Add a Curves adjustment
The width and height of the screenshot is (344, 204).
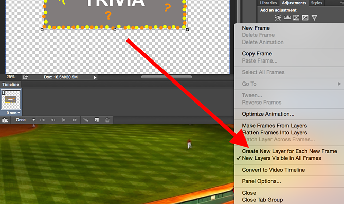pyautogui.click(x=296, y=18)
